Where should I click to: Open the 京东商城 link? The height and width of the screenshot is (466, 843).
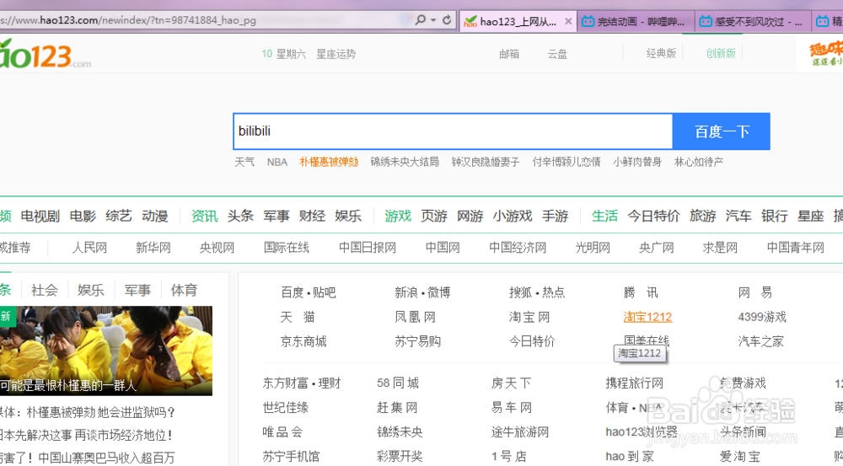tap(303, 341)
